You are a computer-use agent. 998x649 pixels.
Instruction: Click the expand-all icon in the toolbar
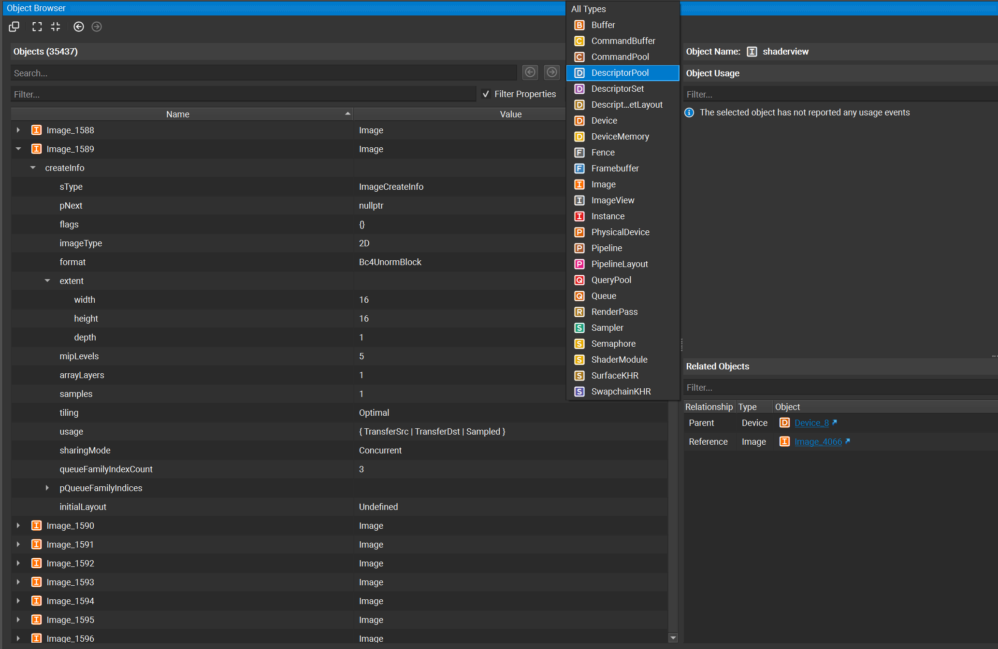click(37, 27)
